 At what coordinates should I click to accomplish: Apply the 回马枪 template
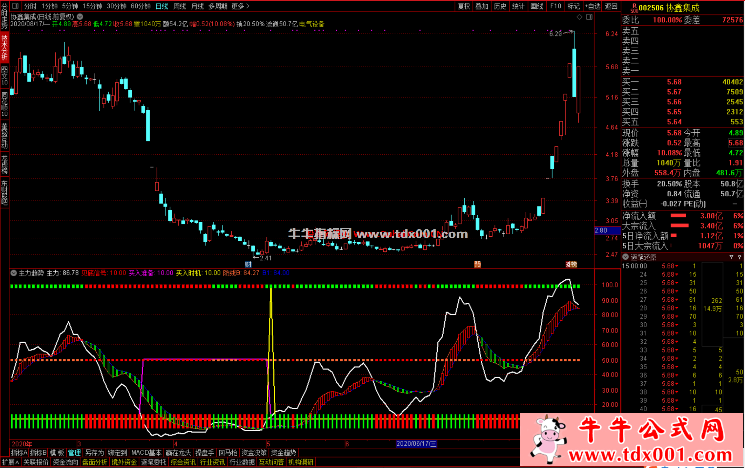pyautogui.click(x=228, y=453)
